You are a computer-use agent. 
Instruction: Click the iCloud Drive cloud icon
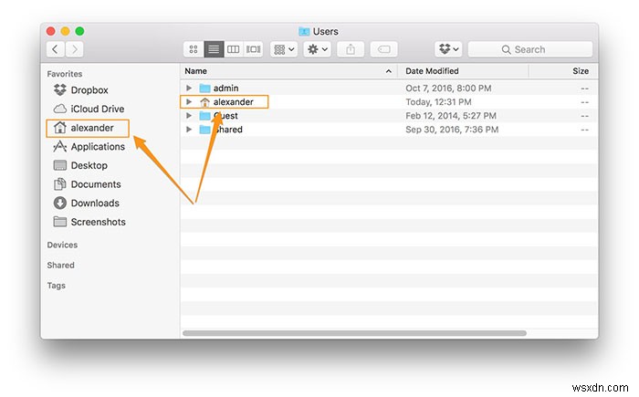60,109
